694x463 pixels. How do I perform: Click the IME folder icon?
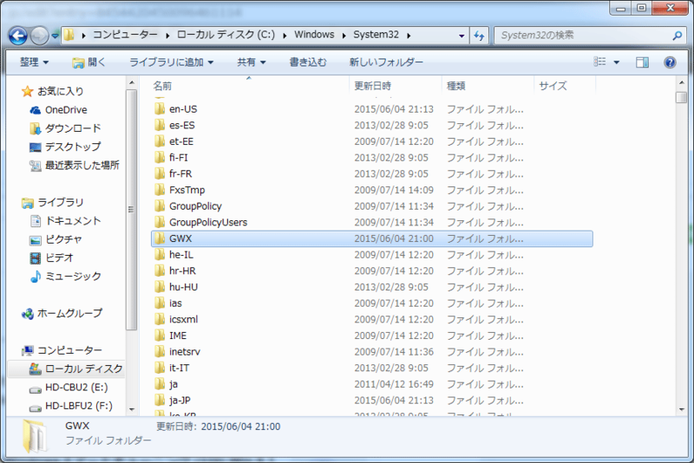pyautogui.click(x=160, y=336)
